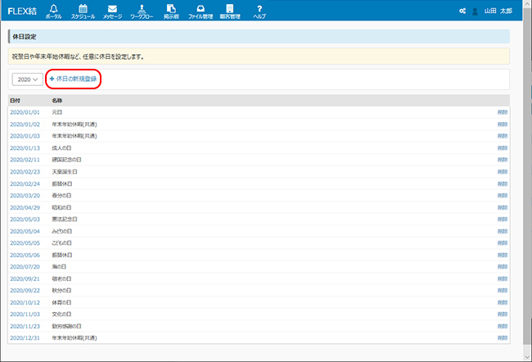Open the 2020/09/21 date link

[x=25, y=278]
